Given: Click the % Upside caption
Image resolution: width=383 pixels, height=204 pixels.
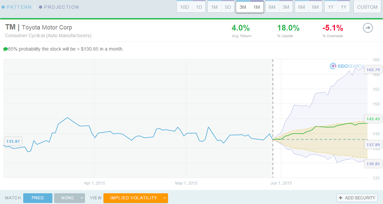Looking at the screenshot, I should (x=285, y=36).
